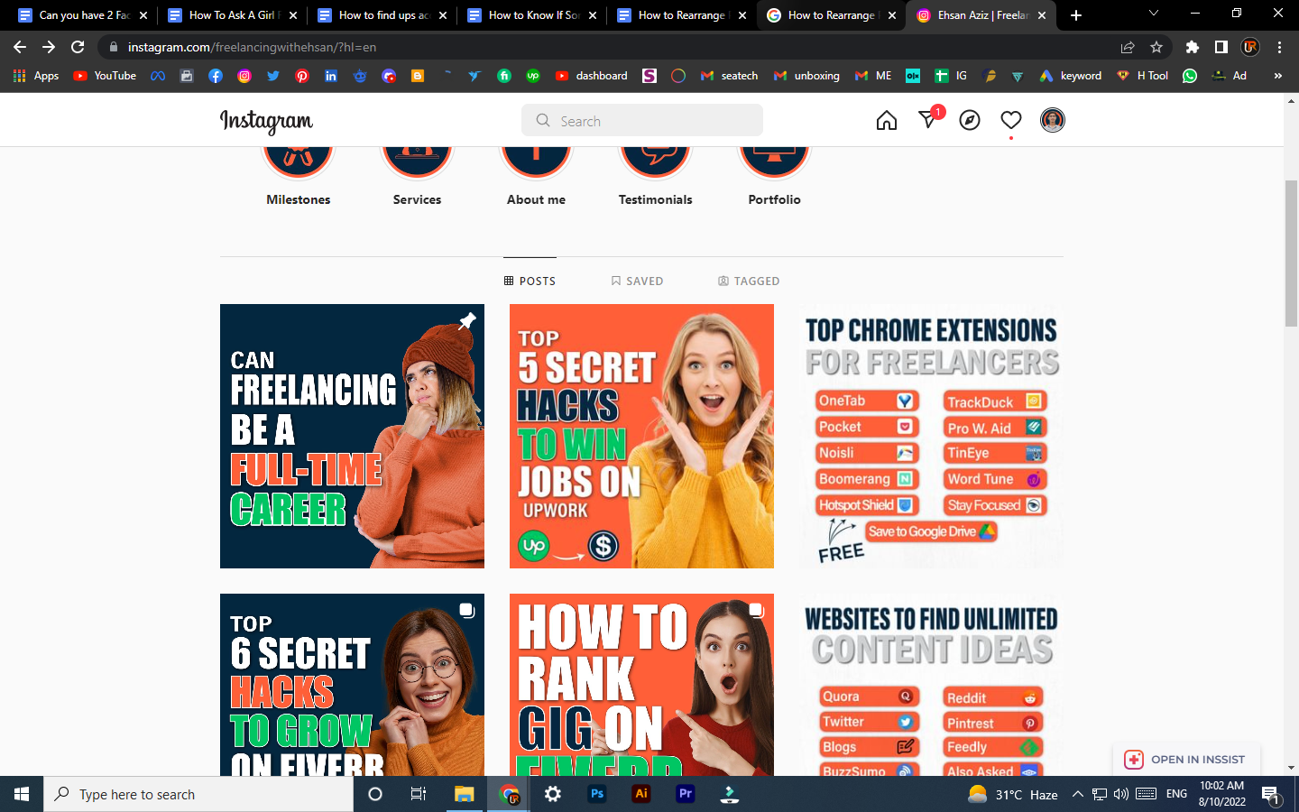This screenshot has height=812, width=1299.
Task: Open Windows Task View
Action: point(419,794)
